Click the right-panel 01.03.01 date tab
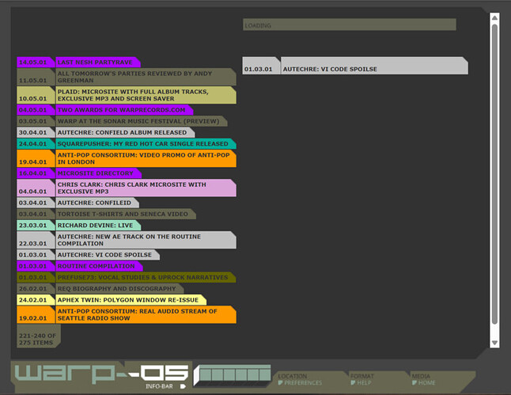The width and height of the screenshot is (511, 395). click(x=261, y=66)
